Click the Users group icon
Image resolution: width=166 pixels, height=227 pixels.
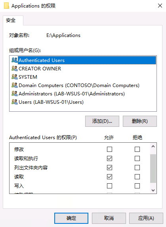tap(15, 102)
